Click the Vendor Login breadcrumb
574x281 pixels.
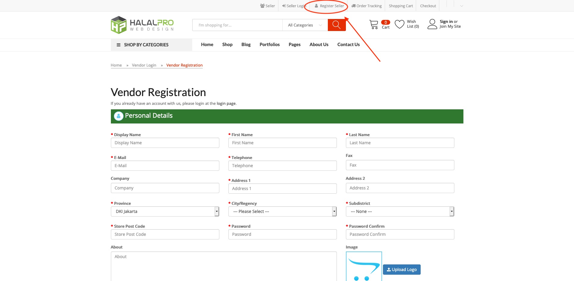(144, 65)
